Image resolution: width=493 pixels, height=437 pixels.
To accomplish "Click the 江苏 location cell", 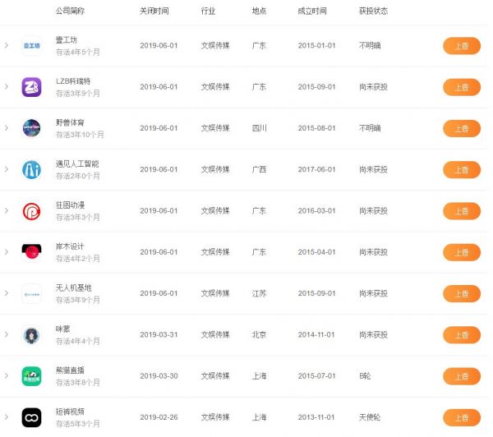I will point(259,293).
